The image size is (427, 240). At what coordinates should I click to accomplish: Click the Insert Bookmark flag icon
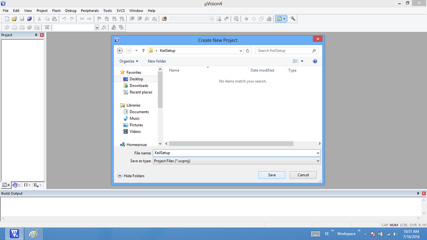click(99, 19)
